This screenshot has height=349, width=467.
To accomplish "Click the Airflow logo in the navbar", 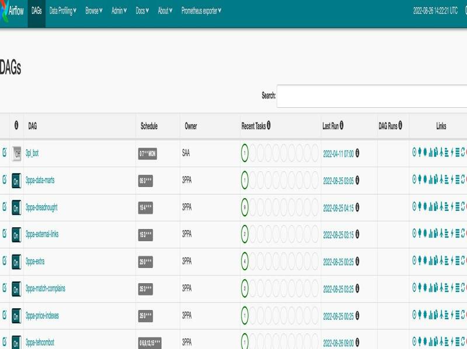I will [x=12, y=10].
